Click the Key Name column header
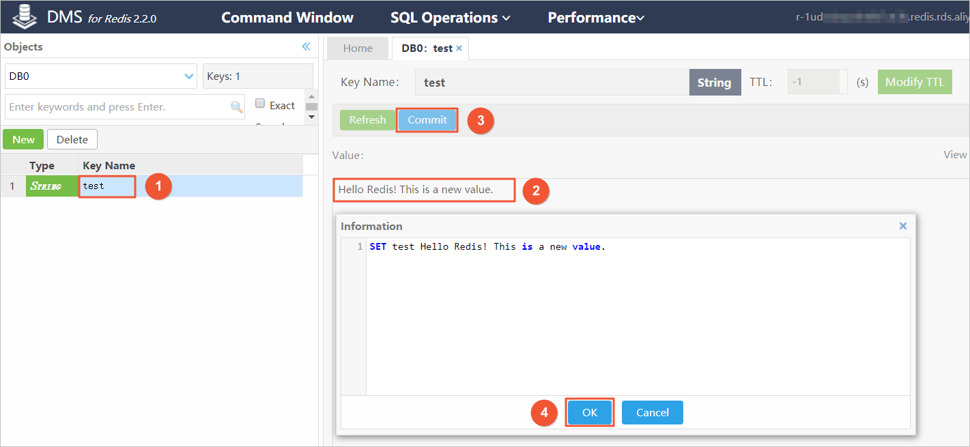 pyautogui.click(x=190, y=165)
